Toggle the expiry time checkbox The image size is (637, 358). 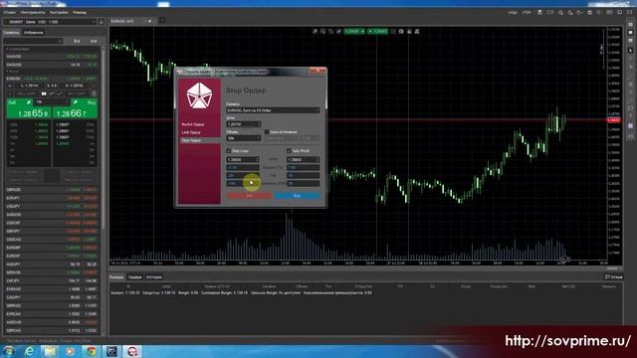(267, 132)
